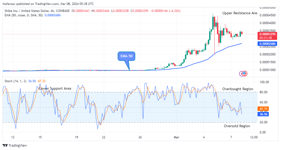This screenshot has height=150, width=281.
Task: Click the 0.00004500 price axis tick
Action: coord(267,15)
